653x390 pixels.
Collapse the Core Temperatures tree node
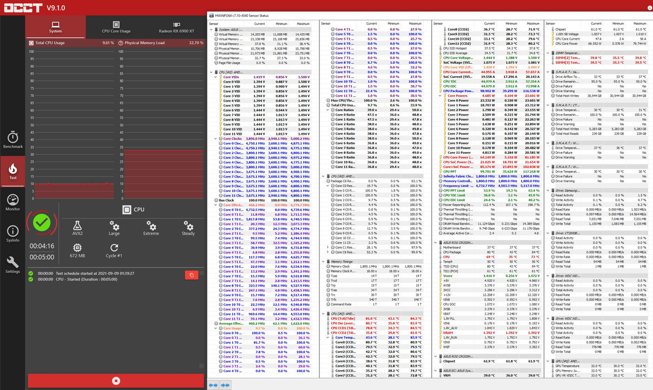(x=328, y=338)
